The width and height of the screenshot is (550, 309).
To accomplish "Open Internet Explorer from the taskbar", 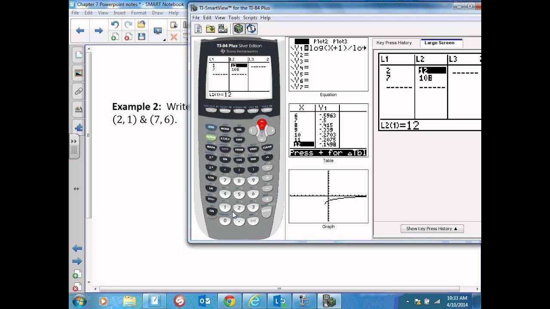I will coord(254,301).
